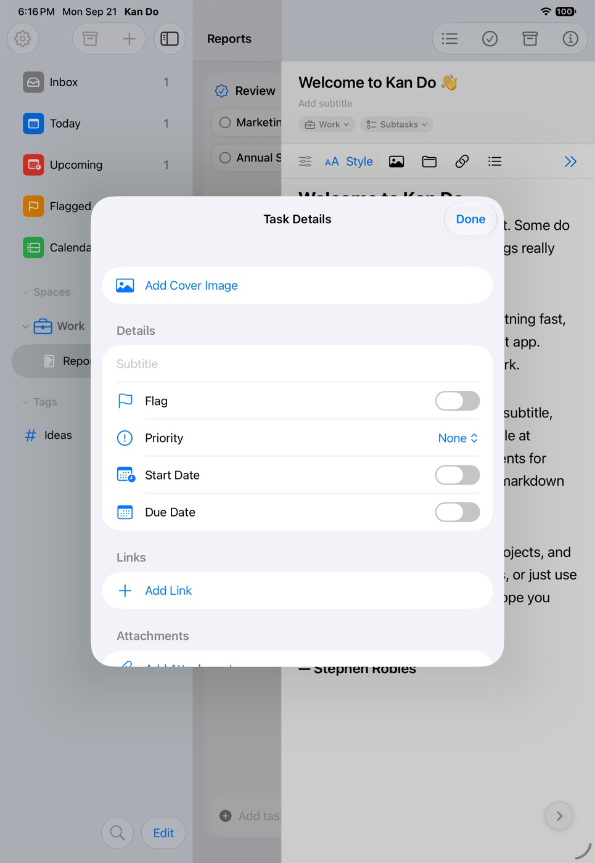Click the archive box icon in sidebar toolbar
595x863 pixels.
[90, 39]
